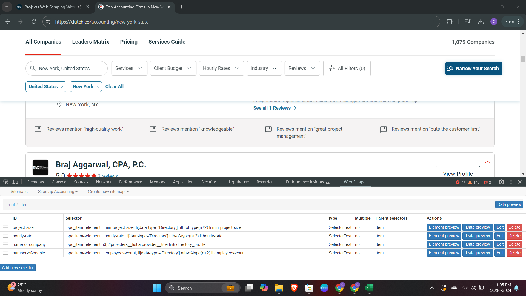Click the 8 issues indicator in DevTools
526x296 pixels.
(x=488, y=182)
